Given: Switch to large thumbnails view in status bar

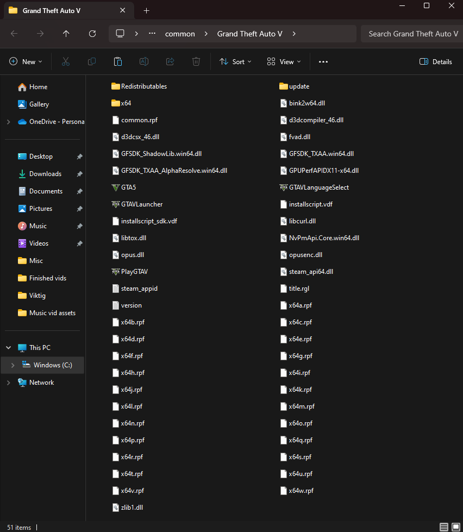Looking at the screenshot, I should click(x=456, y=527).
